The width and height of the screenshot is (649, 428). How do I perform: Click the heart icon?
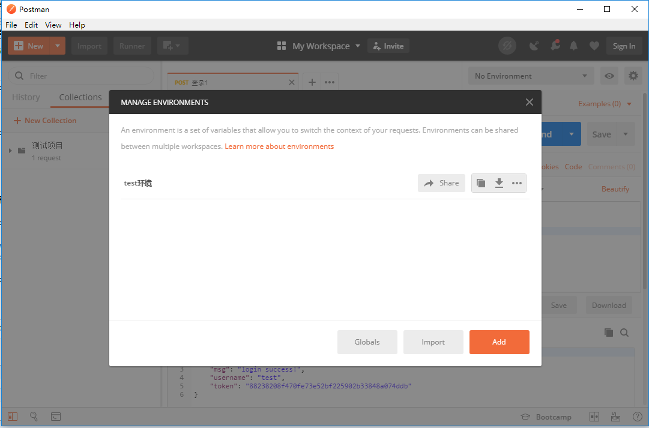coord(594,46)
